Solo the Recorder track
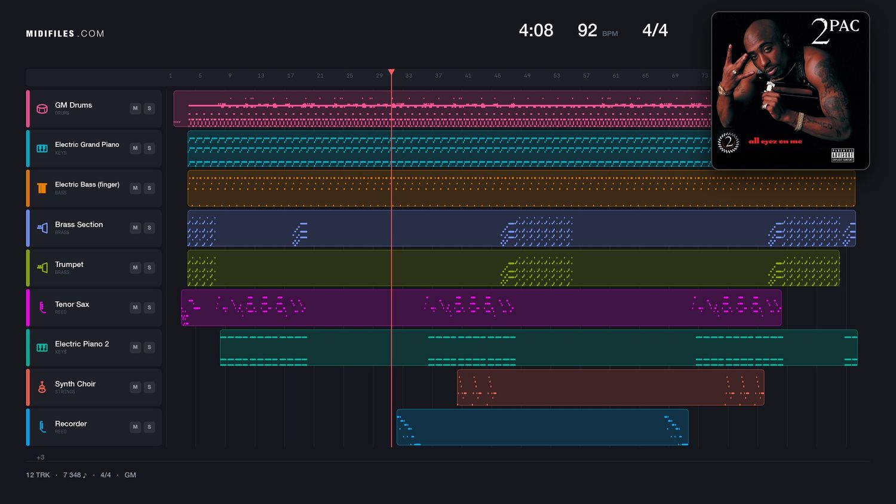 149,427
